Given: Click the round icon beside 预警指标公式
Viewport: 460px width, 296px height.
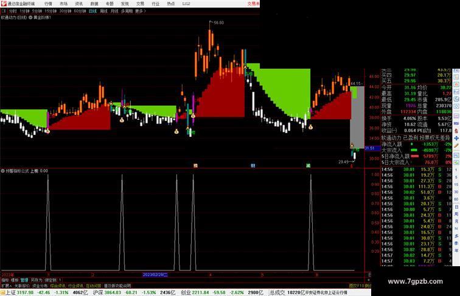Looking at the screenshot, I should point(2,171).
